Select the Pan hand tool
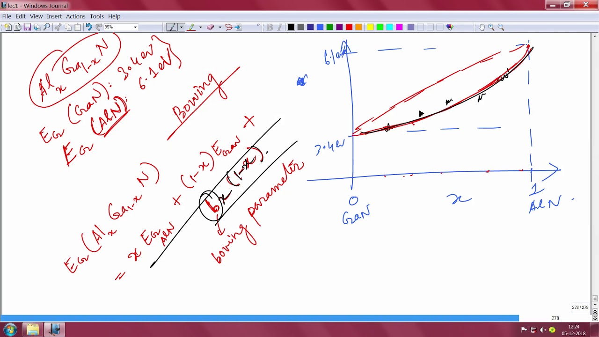The width and height of the screenshot is (599, 337). pyautogui.click(x=482, y=27)
